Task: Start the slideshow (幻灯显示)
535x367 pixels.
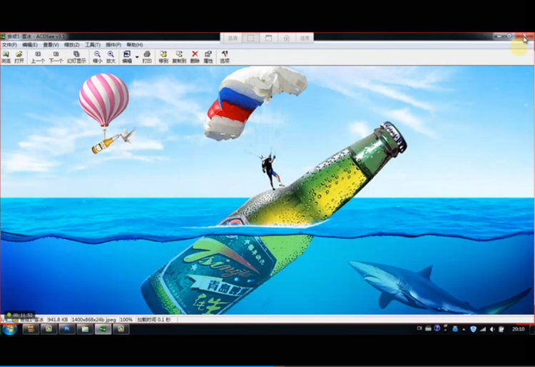Action: [x=76, y=57]
